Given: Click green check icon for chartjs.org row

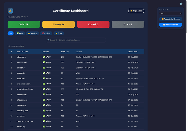Looking at the screenshot, I should click(44, 127).
